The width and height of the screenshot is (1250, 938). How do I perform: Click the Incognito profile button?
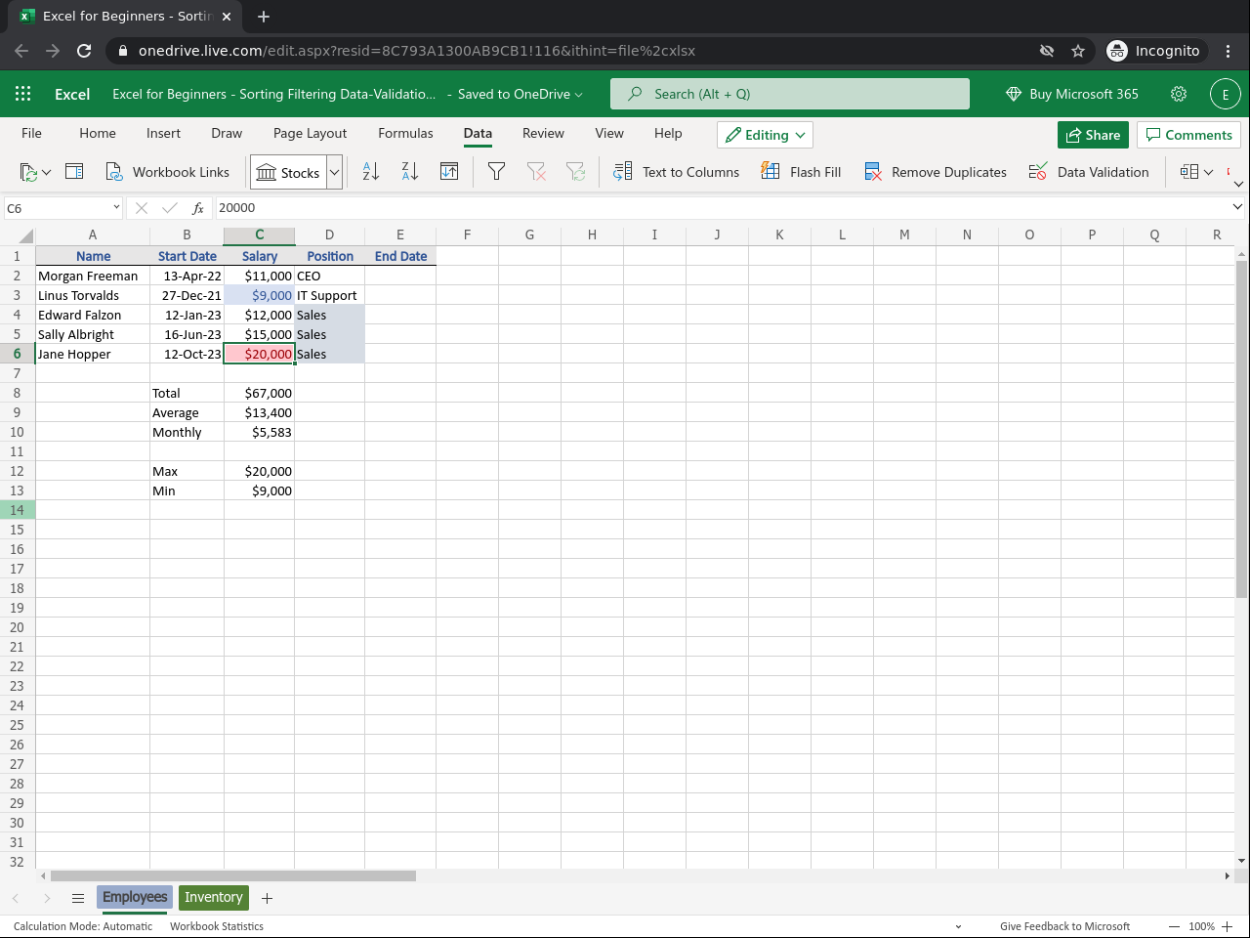pyautogui.click(x=1154, y=51)
